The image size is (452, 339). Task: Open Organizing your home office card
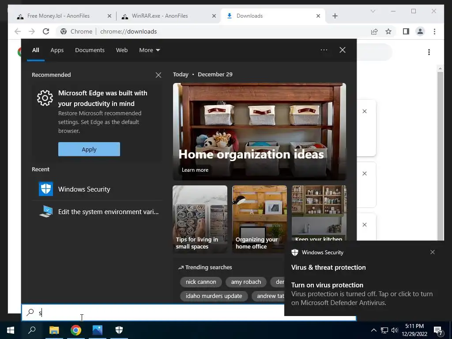(x=260, y=219)
